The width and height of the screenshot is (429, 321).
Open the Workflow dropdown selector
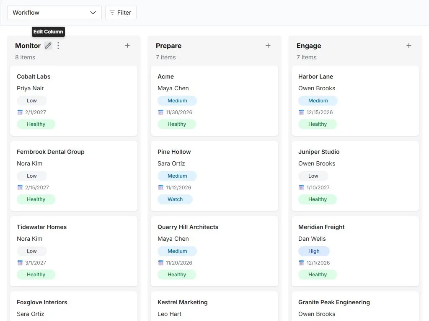point(54,13)
